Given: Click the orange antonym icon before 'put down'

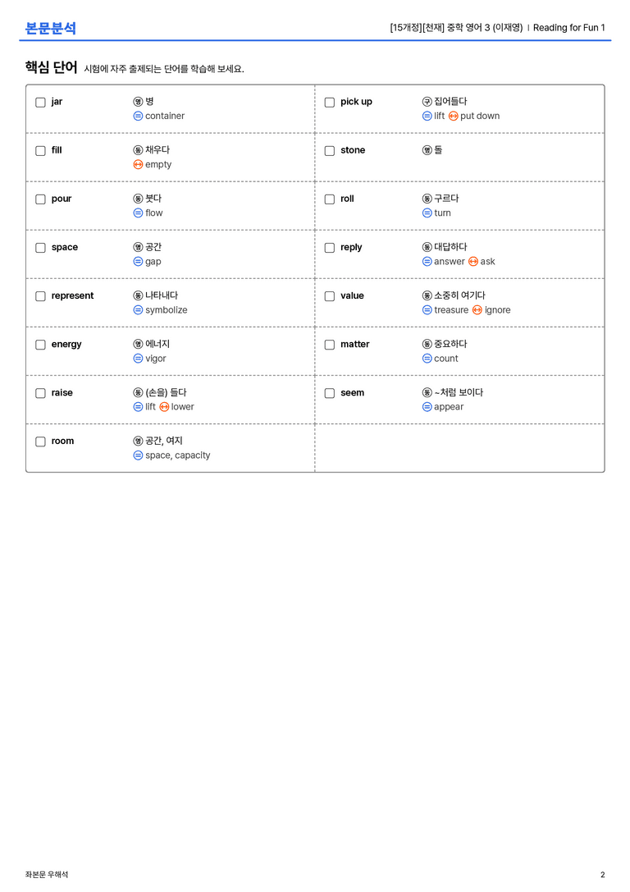Looking at the screenshot, I should (453, 116).
